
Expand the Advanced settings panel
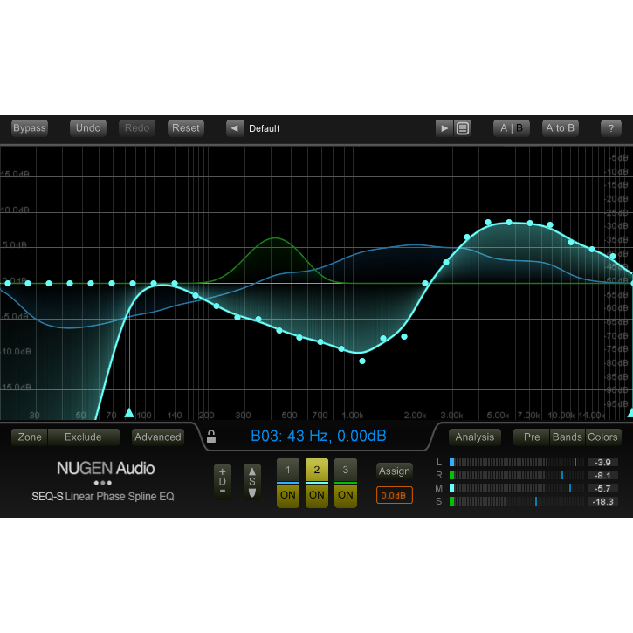(x=158, y=437)
